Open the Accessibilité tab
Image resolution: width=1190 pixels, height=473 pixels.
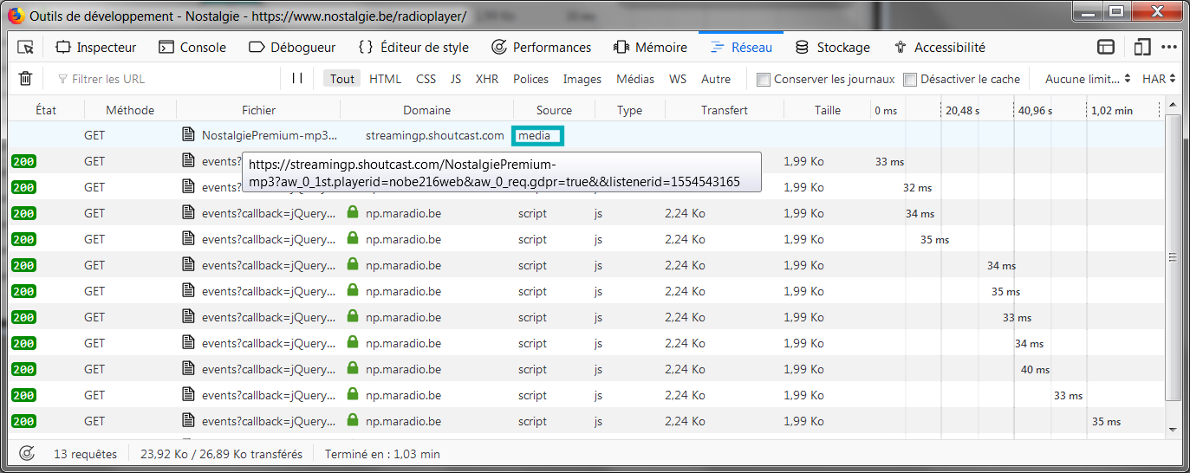pyautogui.click(x=940, y=48)
